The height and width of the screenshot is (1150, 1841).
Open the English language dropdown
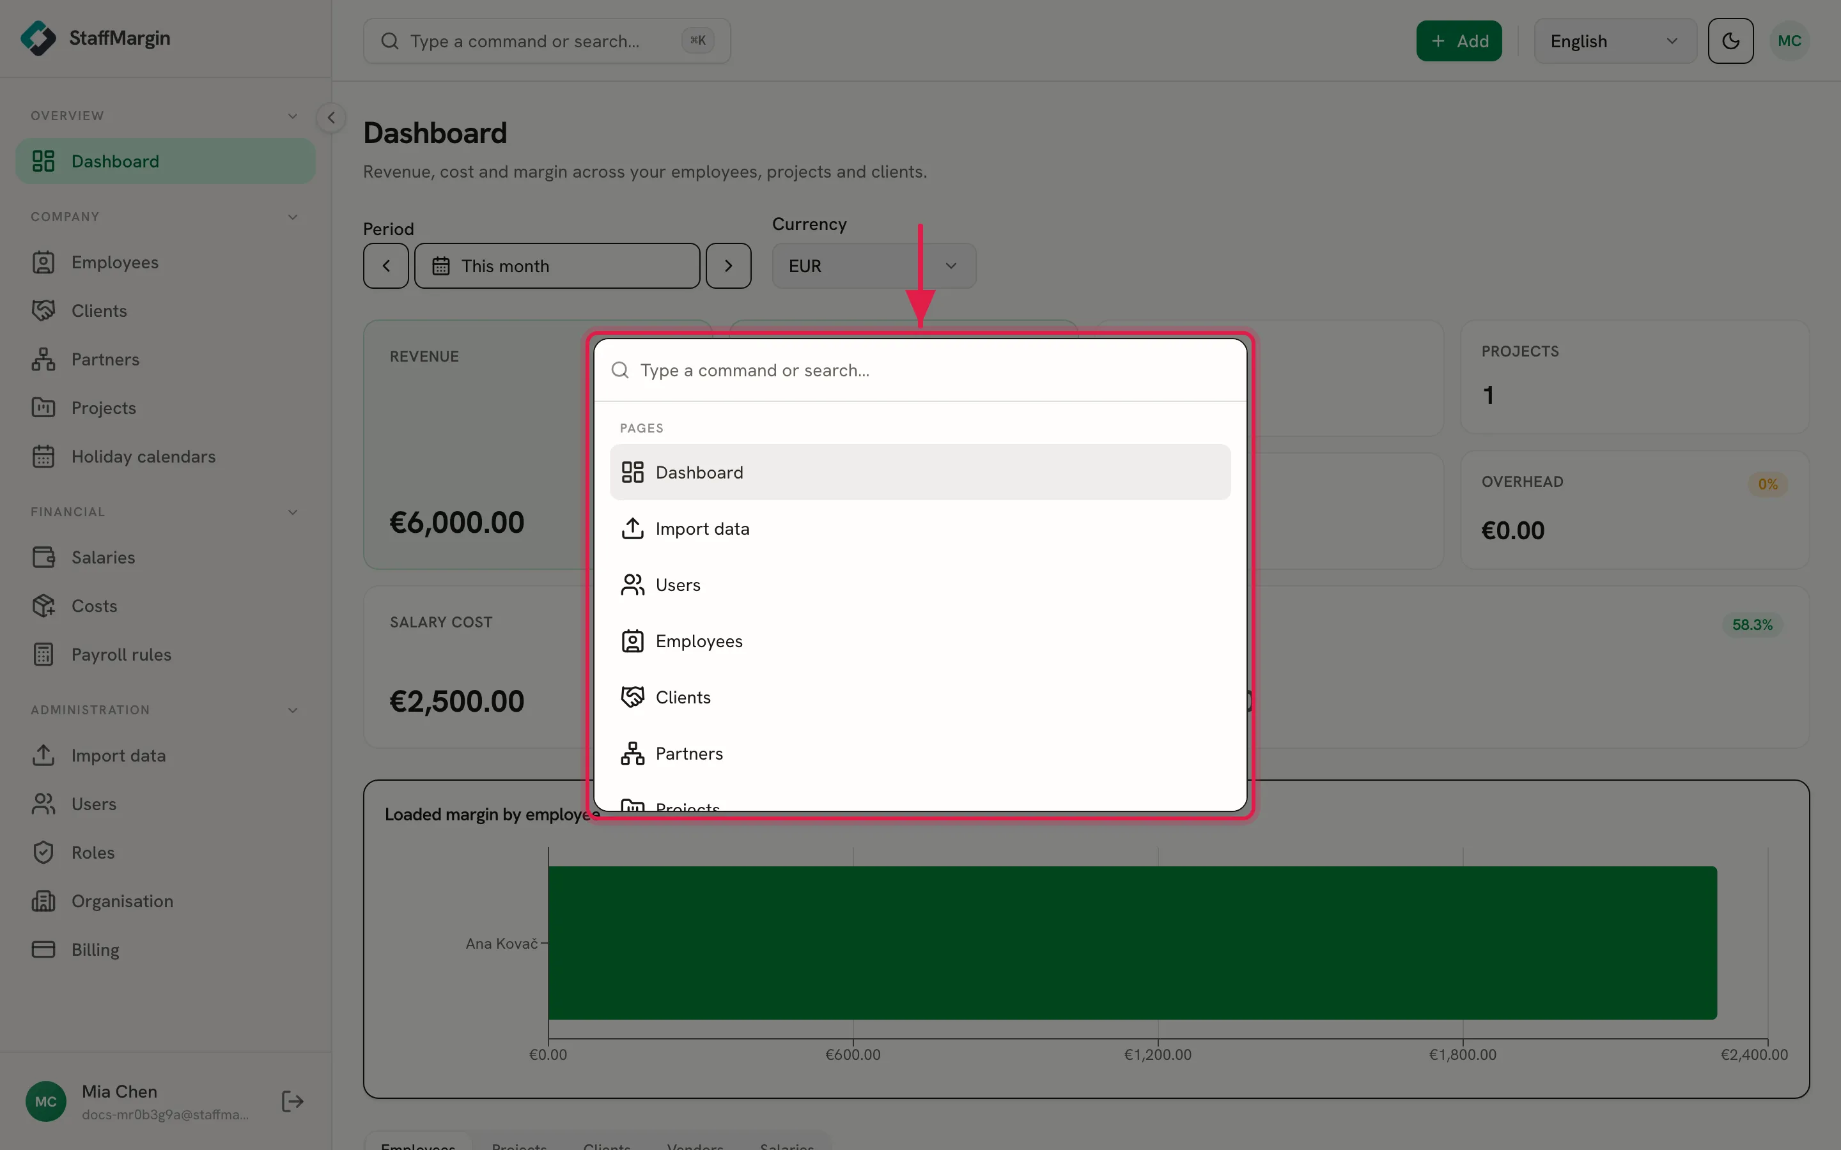[1615, 41]
